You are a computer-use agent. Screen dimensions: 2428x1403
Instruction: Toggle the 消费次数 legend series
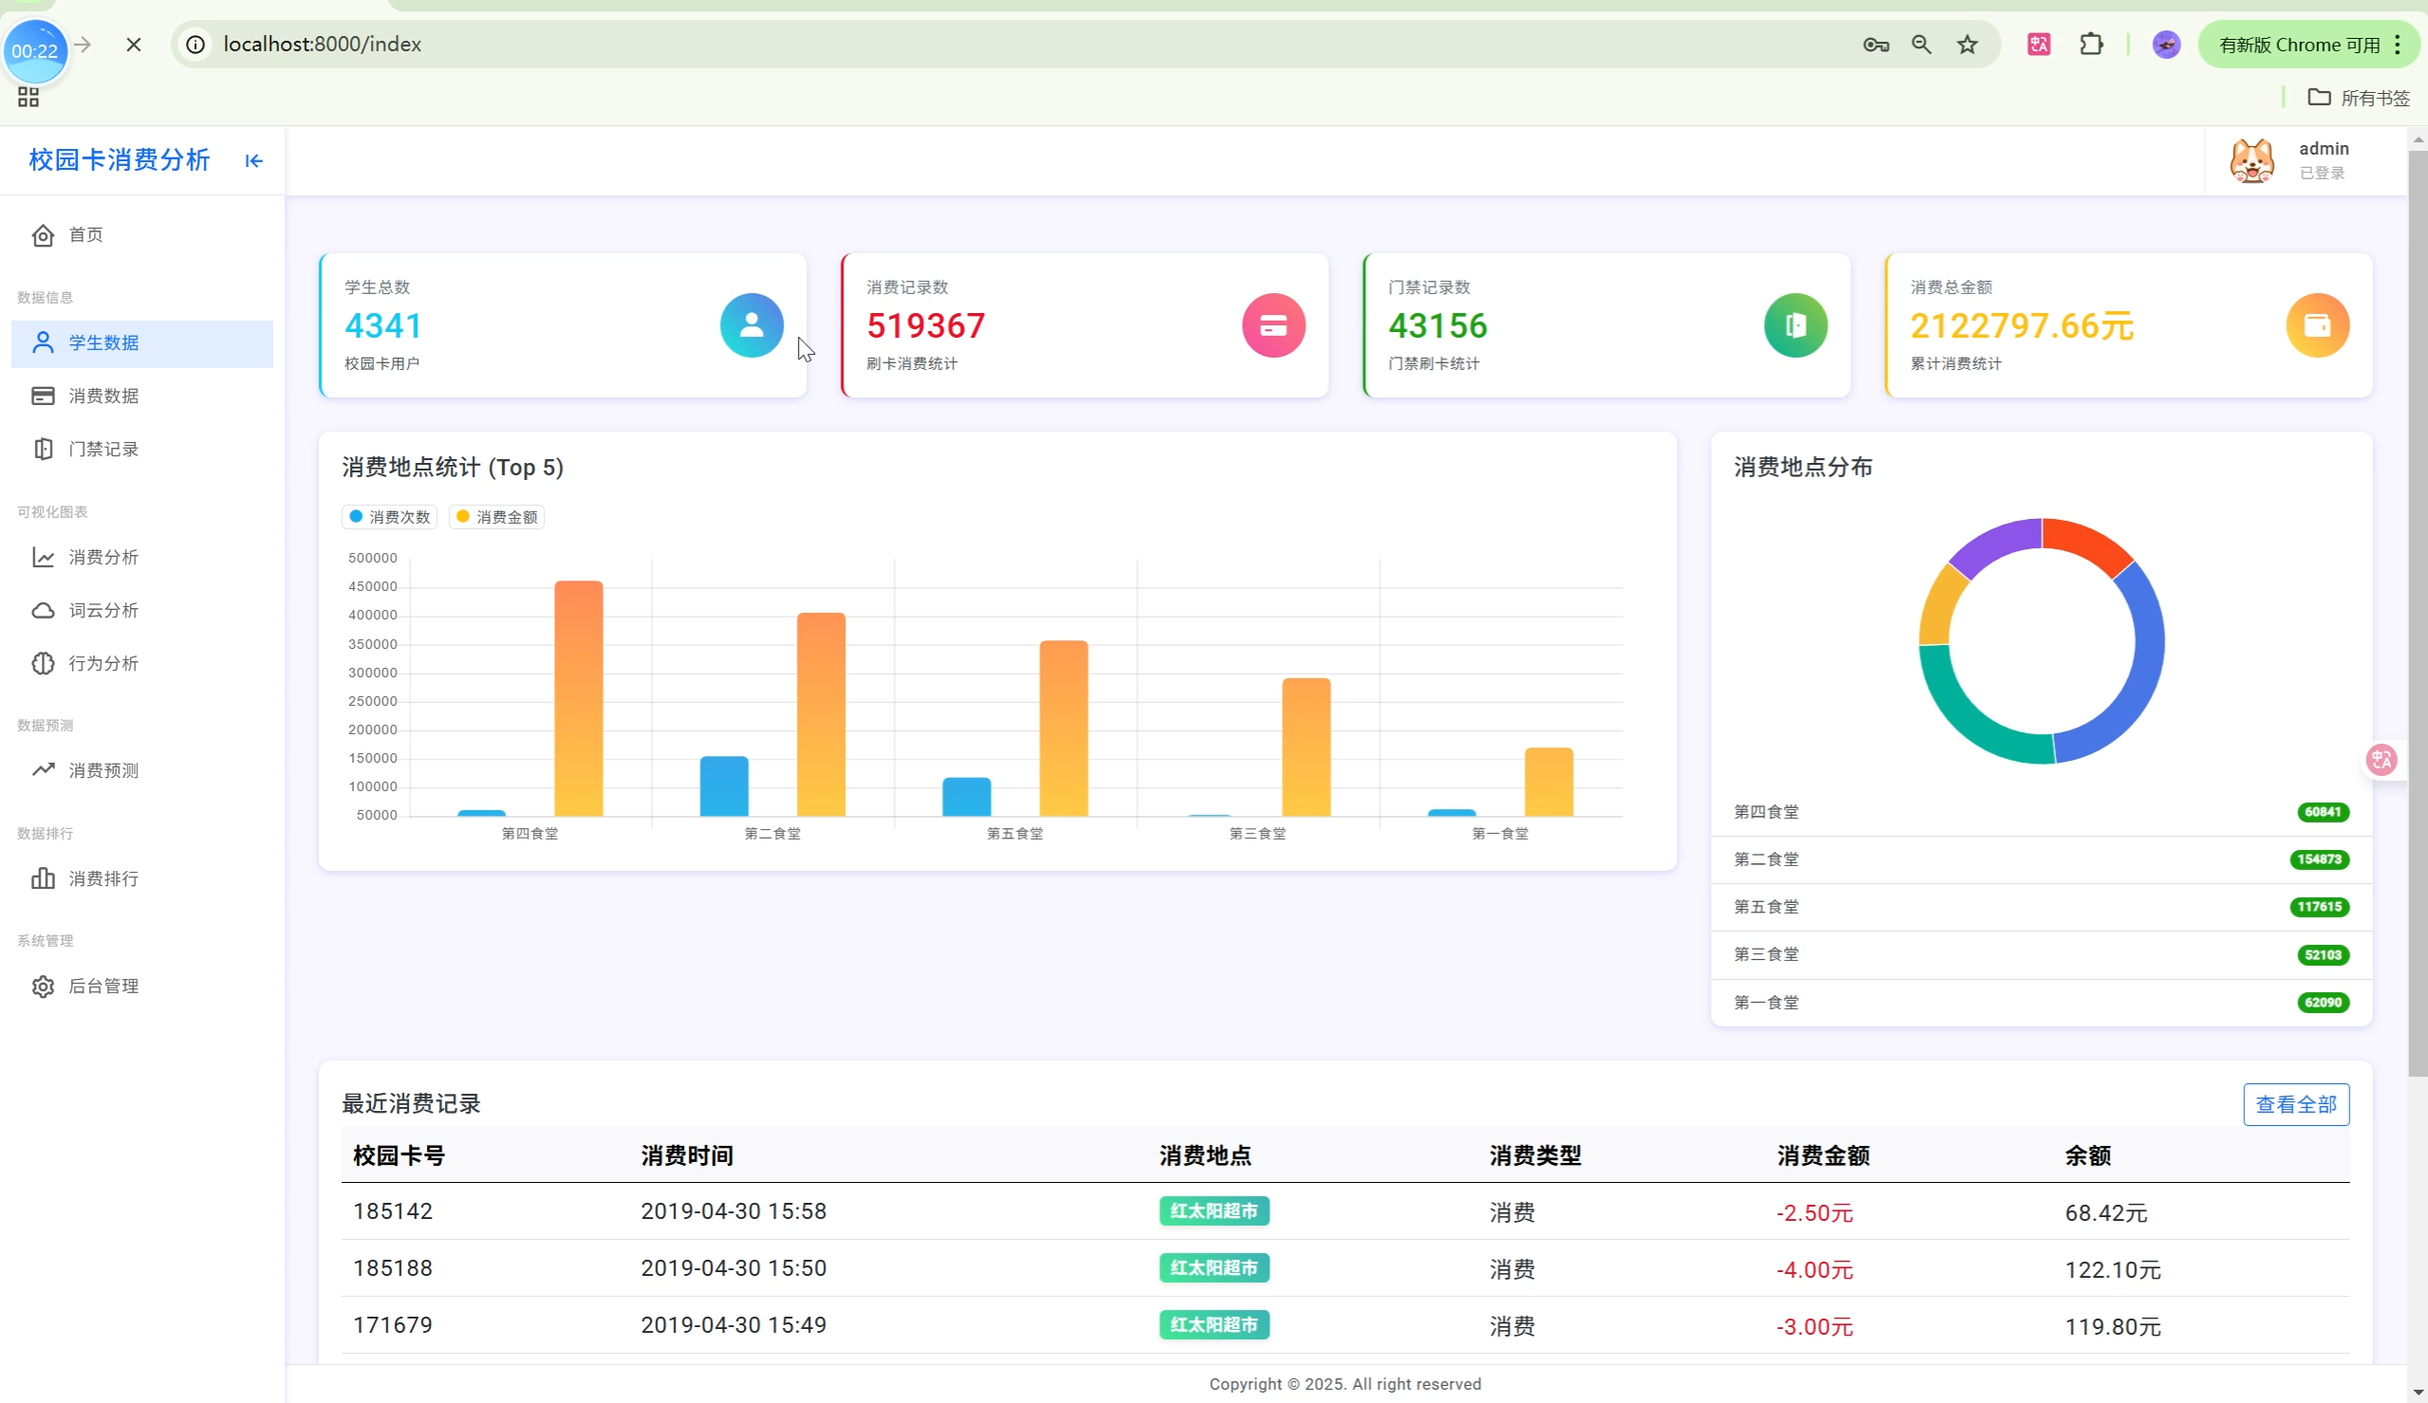click(390, 517)
